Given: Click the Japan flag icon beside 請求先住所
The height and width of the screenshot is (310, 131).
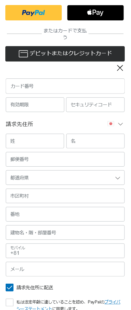Looking at the screenshot, I should 111,124.
